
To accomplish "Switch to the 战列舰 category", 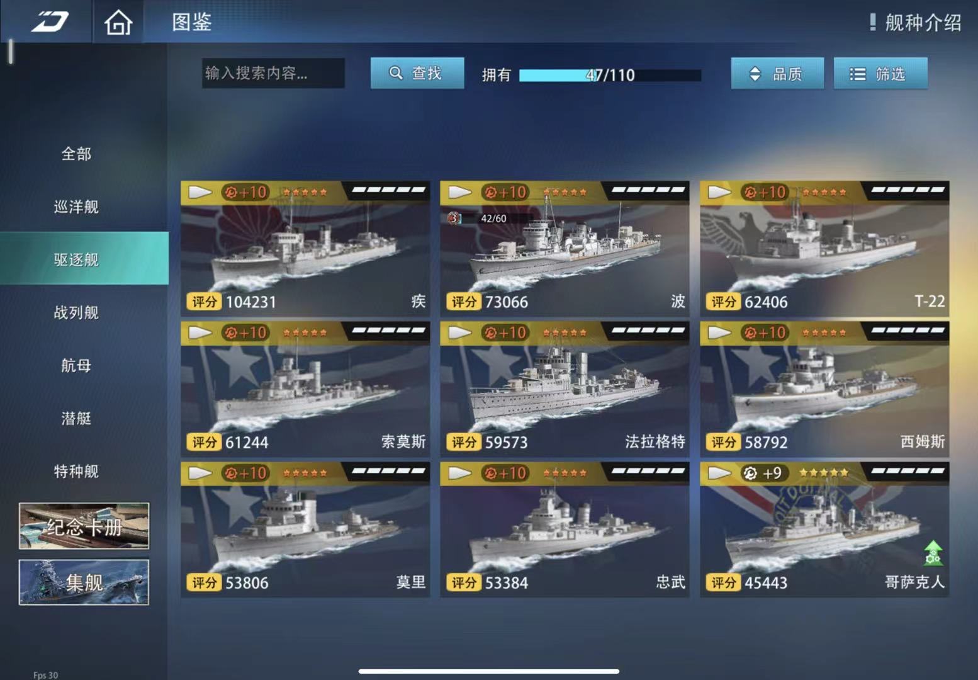I will click(76, 312).
